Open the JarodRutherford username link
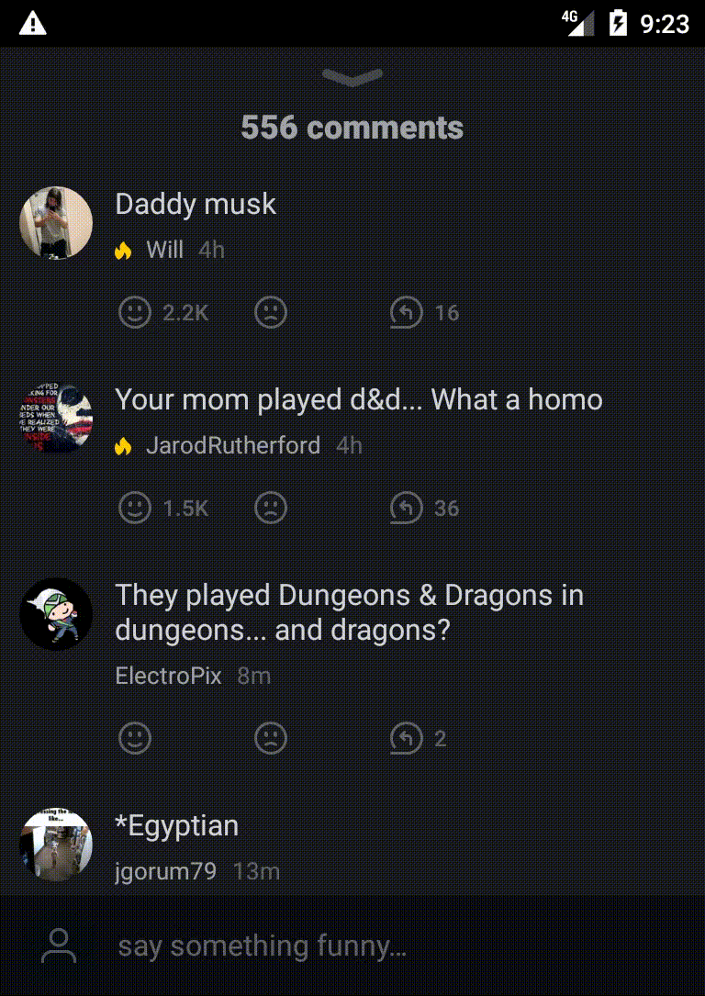 point(233,445)
